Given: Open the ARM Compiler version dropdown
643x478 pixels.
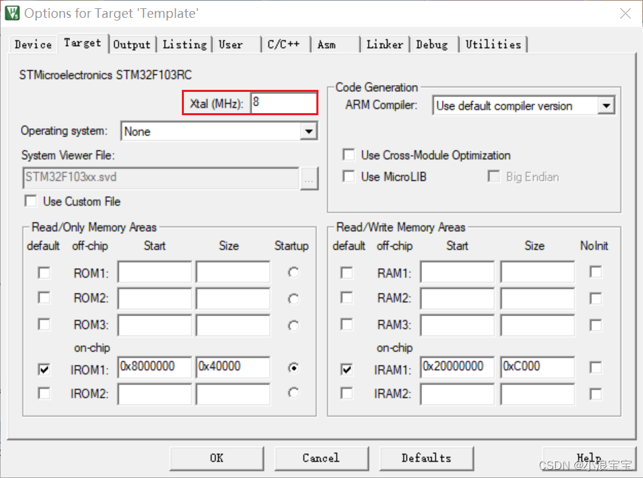Looking at the screenshot, I should 606,106.
